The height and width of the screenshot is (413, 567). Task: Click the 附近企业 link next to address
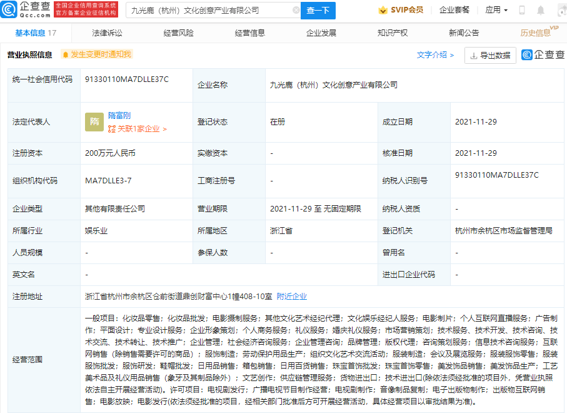click(x=292, y=297)
